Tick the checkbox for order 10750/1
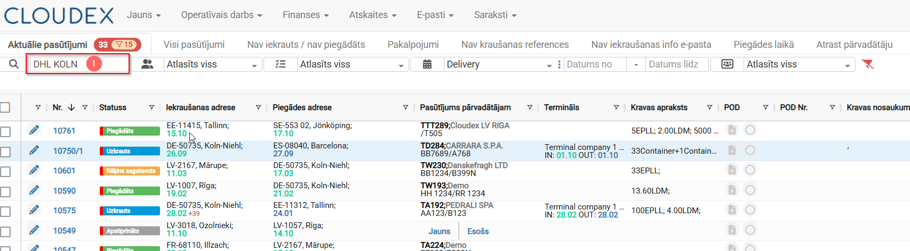Image resolution: width=910 pixels, height=251 pixels. tap(5, 152)
